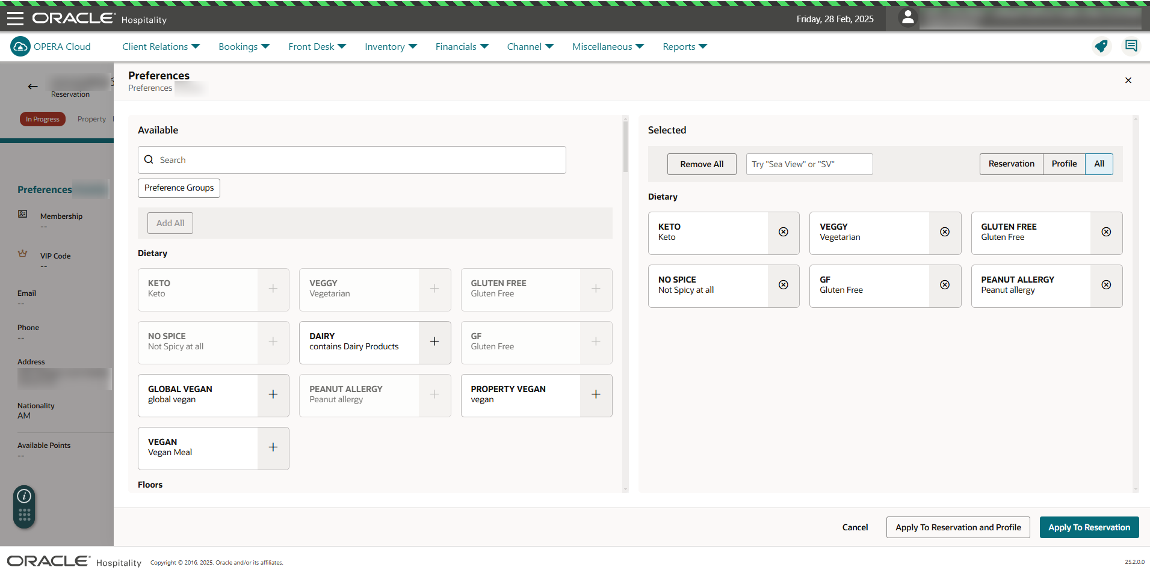Click the Available Points label

click(44, 446)
